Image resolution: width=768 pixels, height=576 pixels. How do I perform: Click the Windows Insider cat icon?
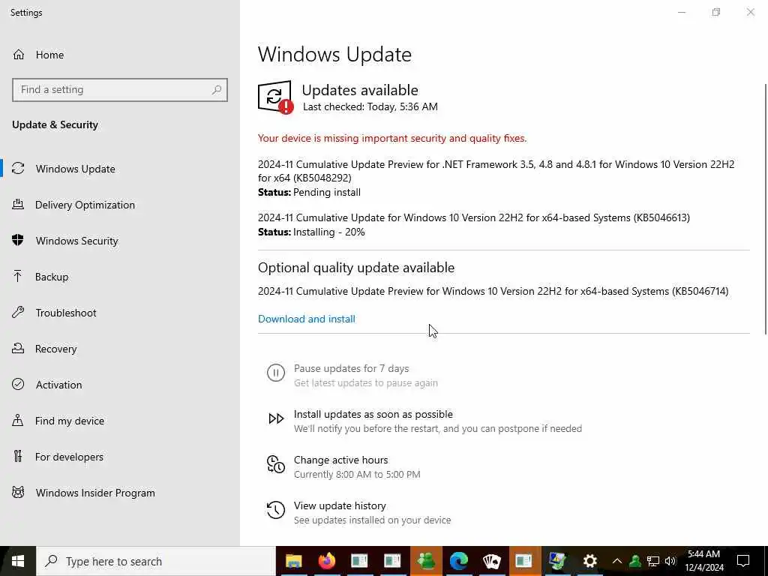tap(18, 492)
